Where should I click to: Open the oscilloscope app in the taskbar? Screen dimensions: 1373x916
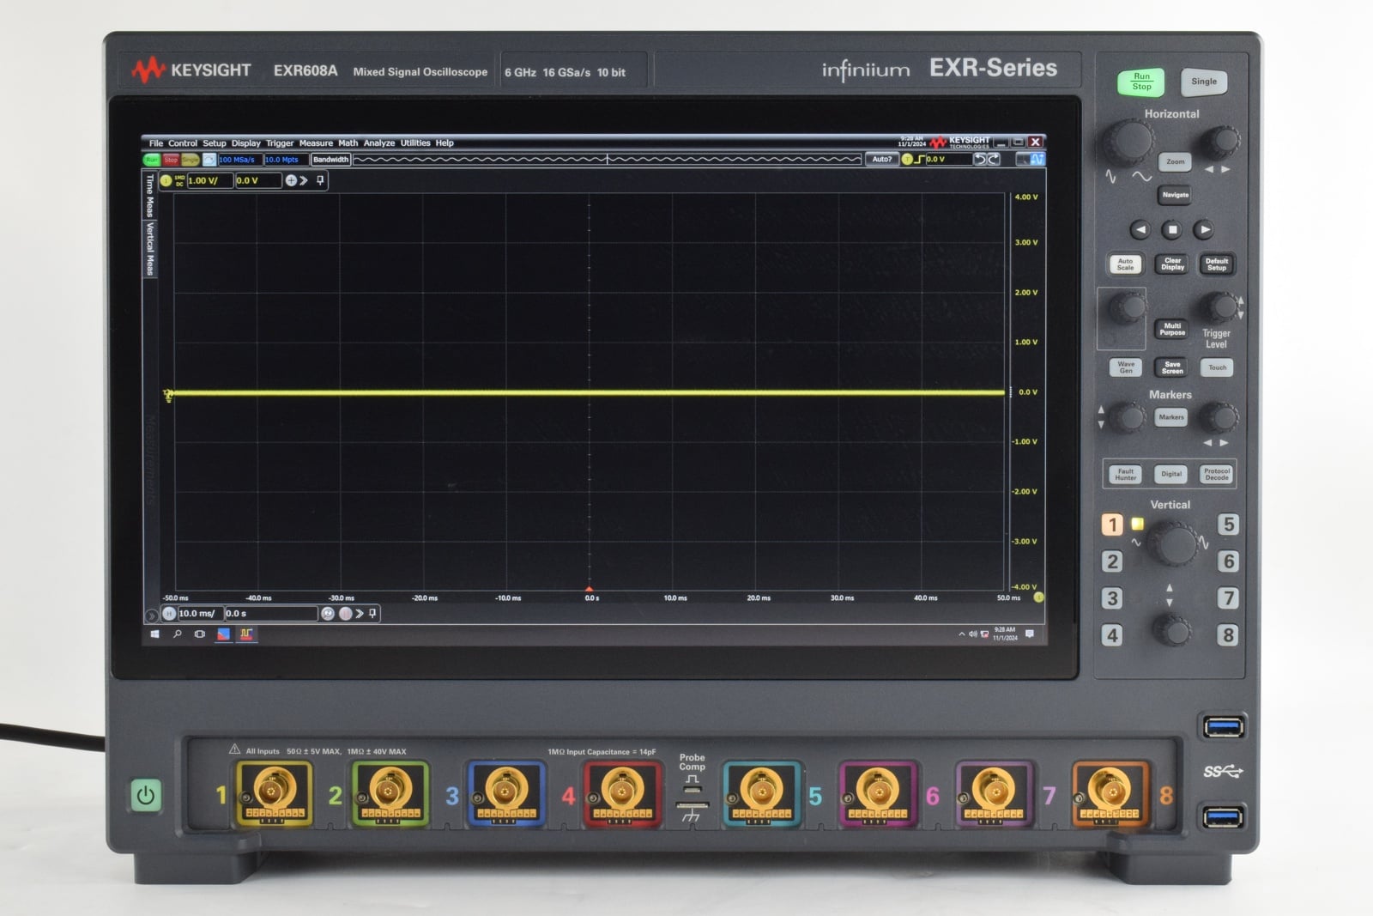pyautogui.click(x=246, y=634)
